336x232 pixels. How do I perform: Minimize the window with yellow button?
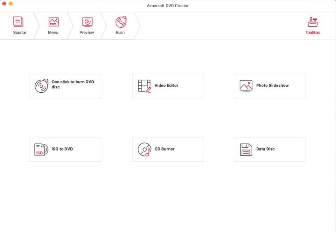tap(10, 4)
